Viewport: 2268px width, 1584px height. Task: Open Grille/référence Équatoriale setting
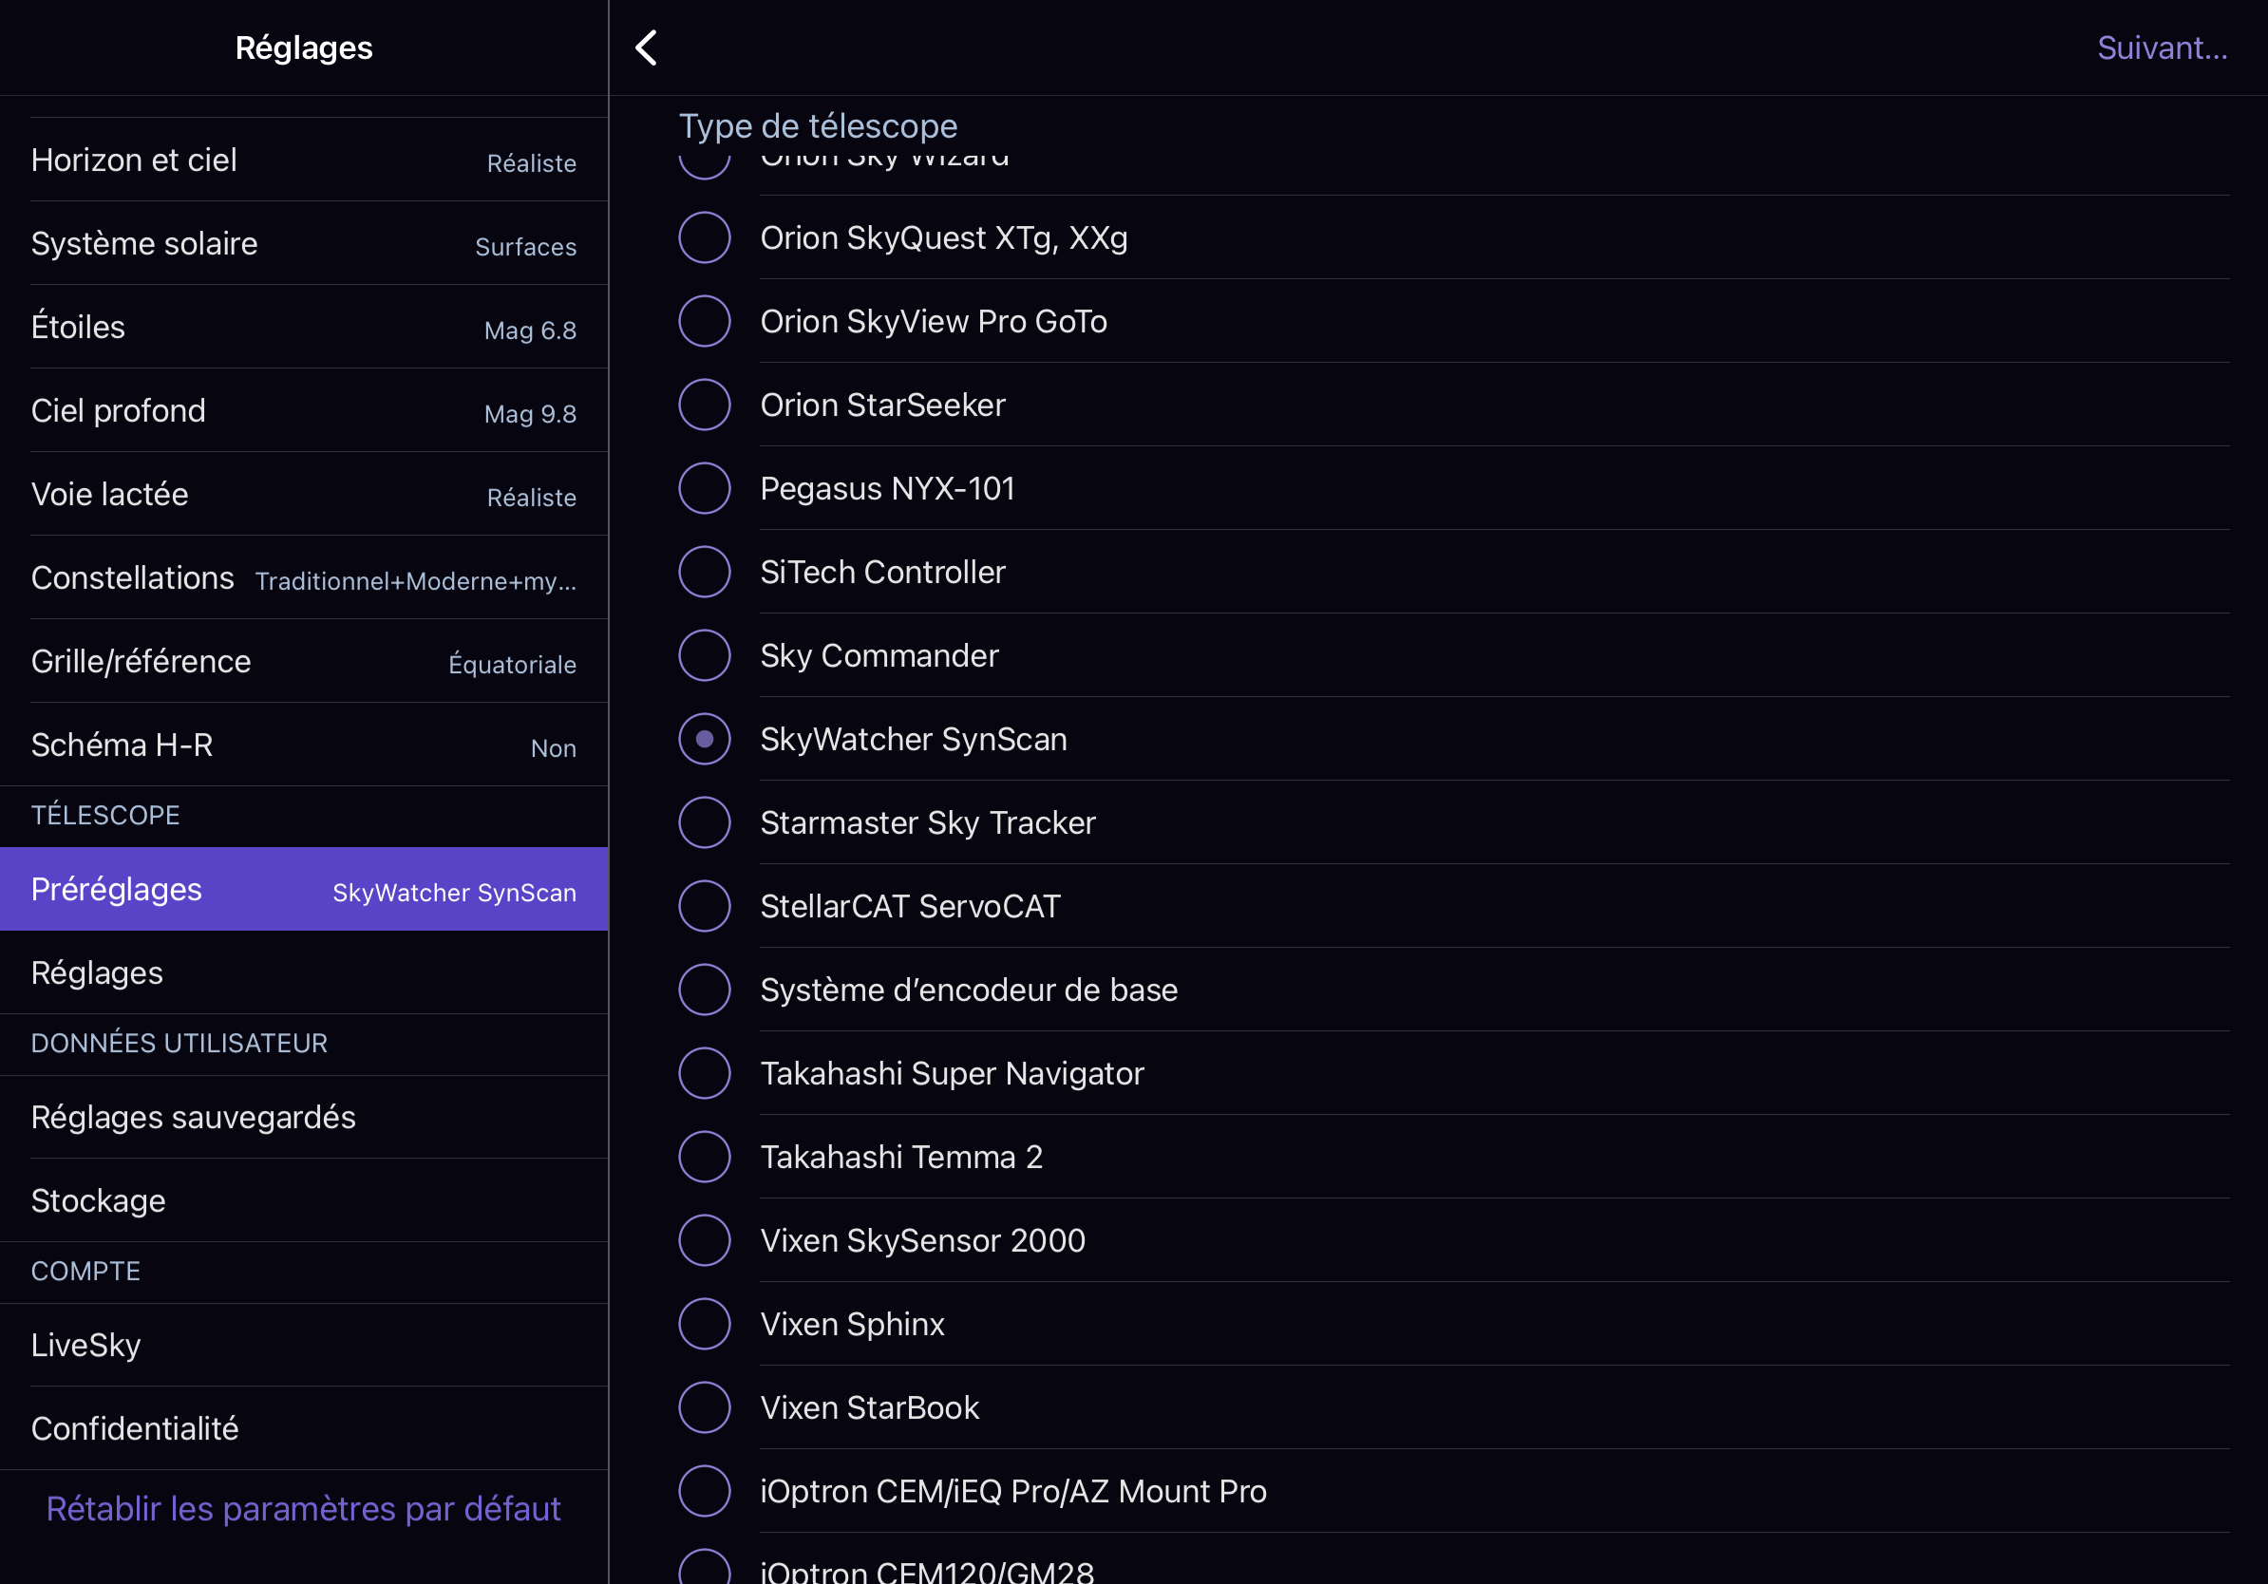click(x=303, y=662)
